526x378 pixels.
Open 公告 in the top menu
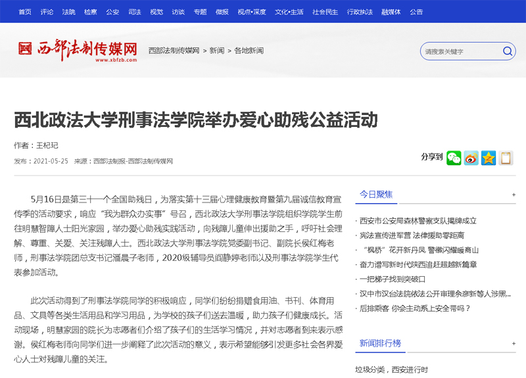click(416, 12)
